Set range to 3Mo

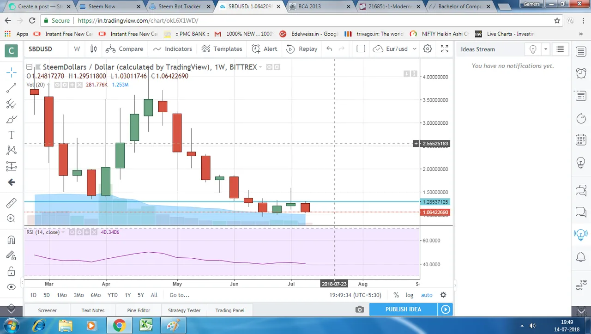79,295
